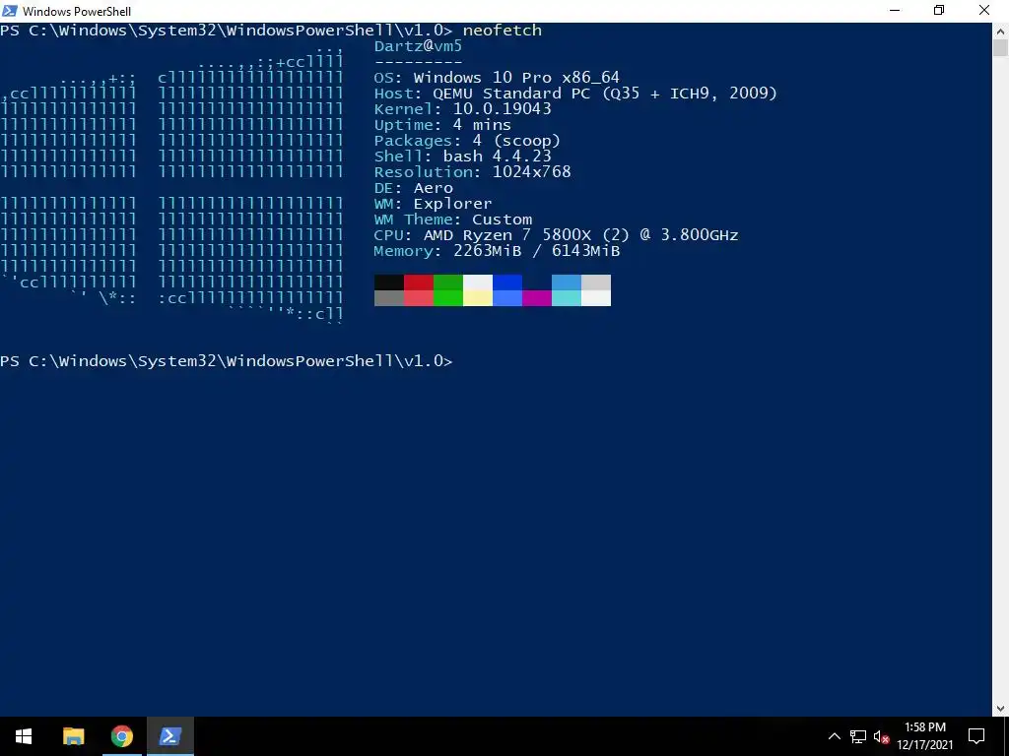Click the dark green color block
Viewport: 1009px width, 756px height.
448,283
